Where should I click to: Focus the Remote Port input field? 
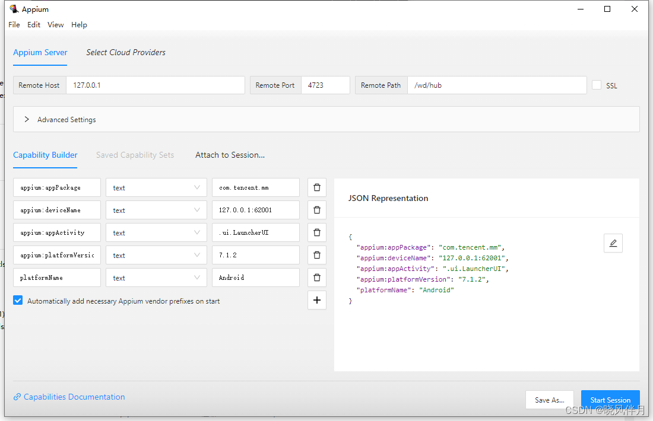[325, 85]
